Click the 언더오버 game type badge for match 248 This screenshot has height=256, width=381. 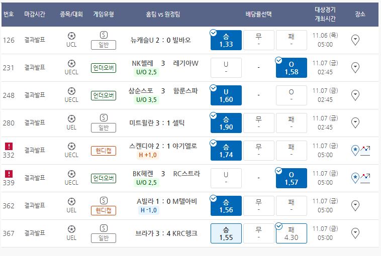click(104, 95)
